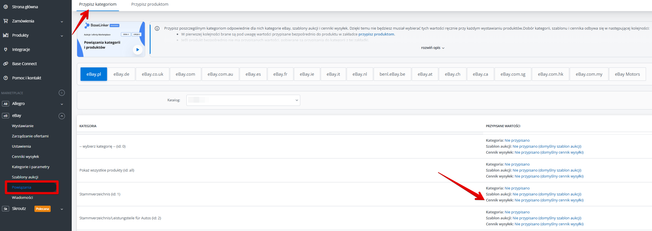
Task: Expand the Skroutz marketplace menu
Action: click(62, 209)
